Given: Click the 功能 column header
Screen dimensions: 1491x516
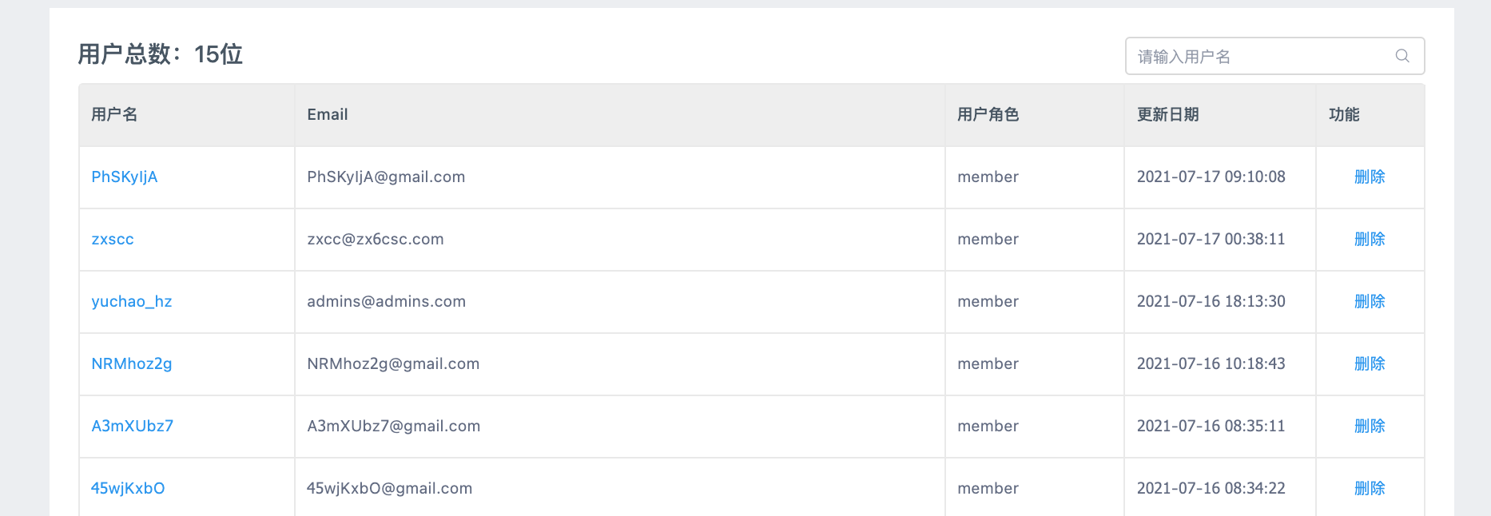Looking at the screenshot, I should (x=1342, y=114).
